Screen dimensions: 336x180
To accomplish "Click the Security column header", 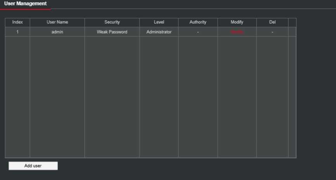I will (x=112, y=22).
